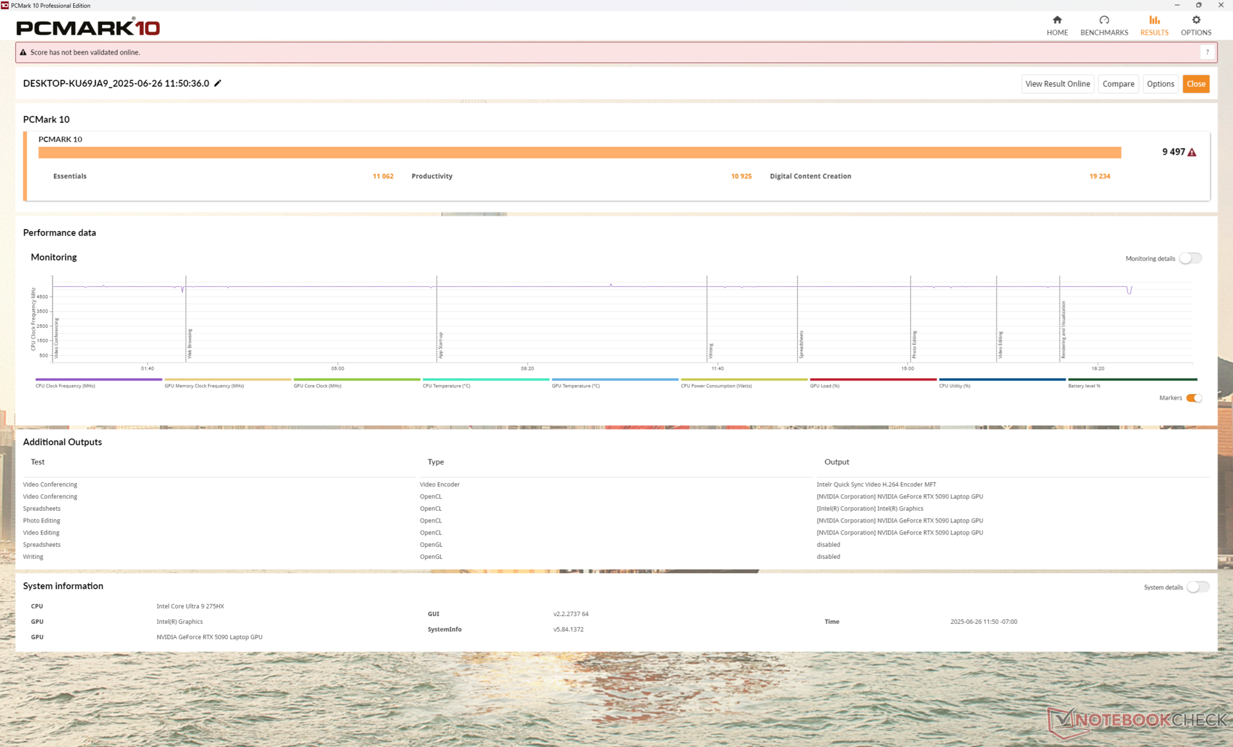Image resolution: width=1233 pixels, height=747 pixels.
Task: Enable the Monitoring details toggle
Action: [1190, 259]
